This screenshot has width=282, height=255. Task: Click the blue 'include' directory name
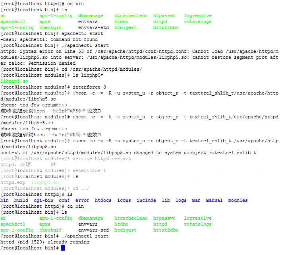tap(146, 200)
